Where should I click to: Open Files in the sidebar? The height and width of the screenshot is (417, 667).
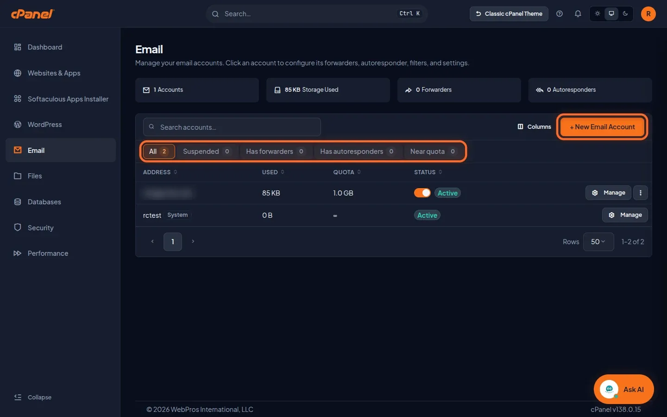point(61,176)
